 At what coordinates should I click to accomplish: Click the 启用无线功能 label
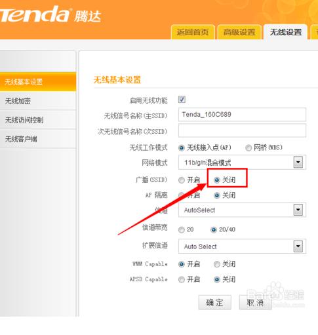tap(148, 100)
